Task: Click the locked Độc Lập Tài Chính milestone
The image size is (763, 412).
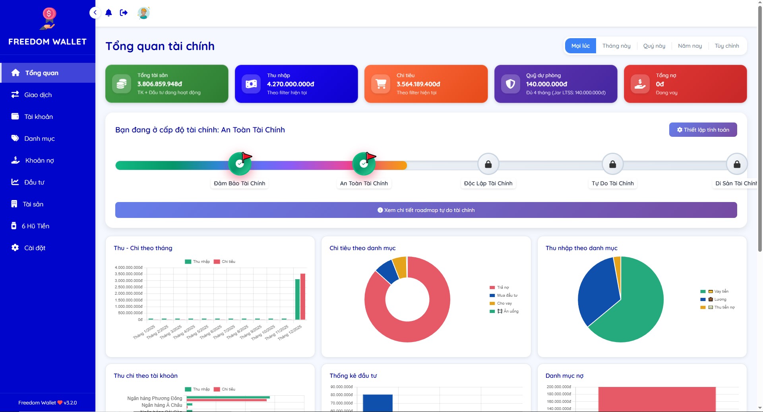Action: tap(488, 164)
